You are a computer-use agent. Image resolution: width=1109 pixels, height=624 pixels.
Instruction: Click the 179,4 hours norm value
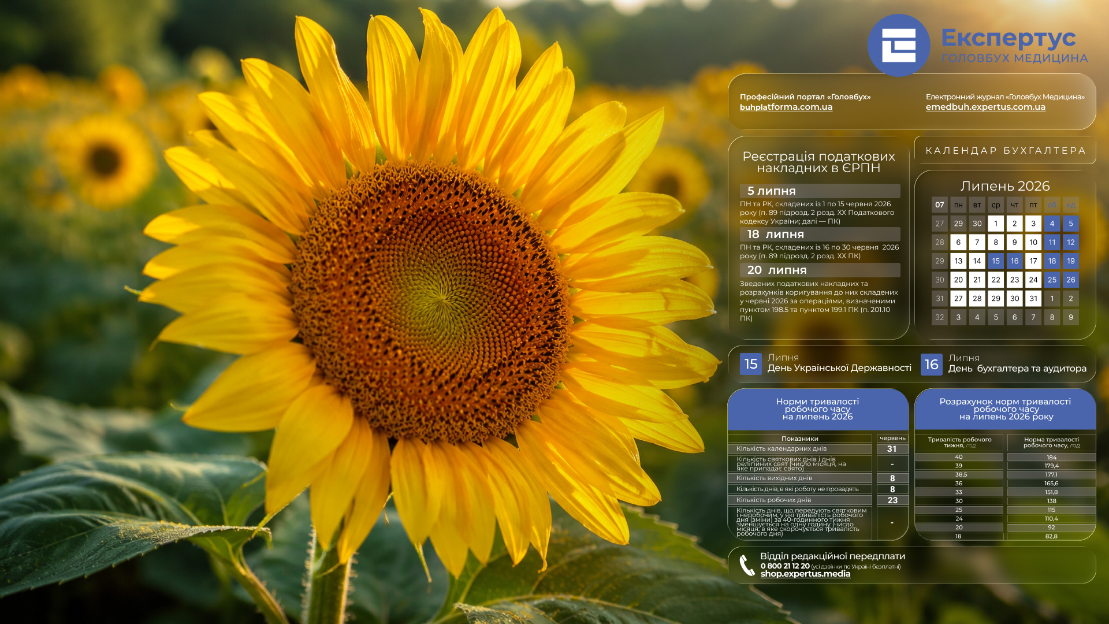point(1051,466)
